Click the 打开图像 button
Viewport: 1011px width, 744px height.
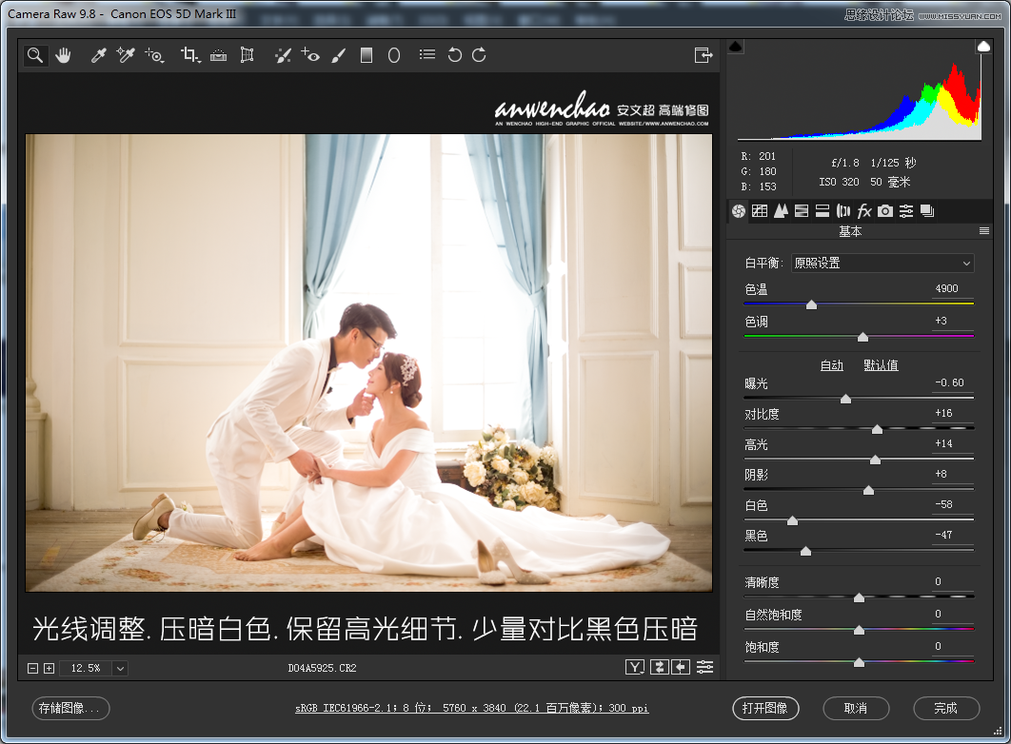(766, 709)
